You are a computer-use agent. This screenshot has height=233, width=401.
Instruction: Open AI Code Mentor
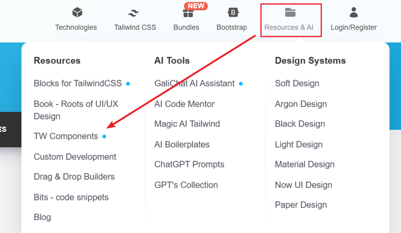coord(184,104)
